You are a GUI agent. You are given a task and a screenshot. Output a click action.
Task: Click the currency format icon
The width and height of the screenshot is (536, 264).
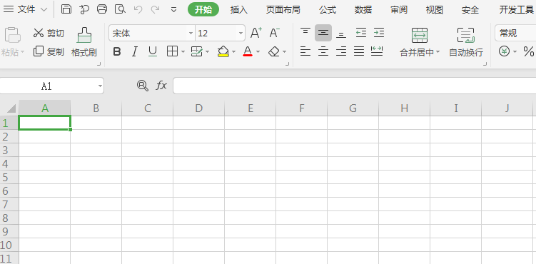[504, 51]
